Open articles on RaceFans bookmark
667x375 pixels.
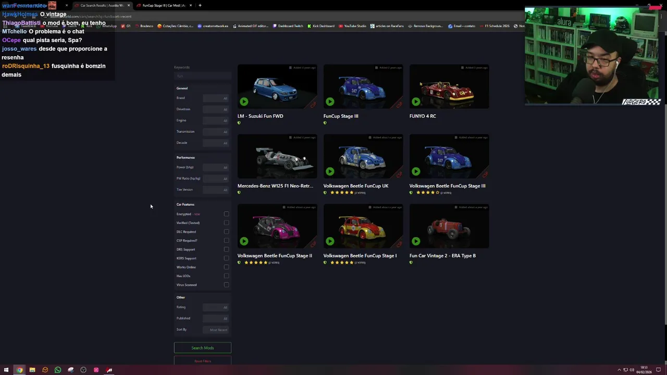point(387,26)
